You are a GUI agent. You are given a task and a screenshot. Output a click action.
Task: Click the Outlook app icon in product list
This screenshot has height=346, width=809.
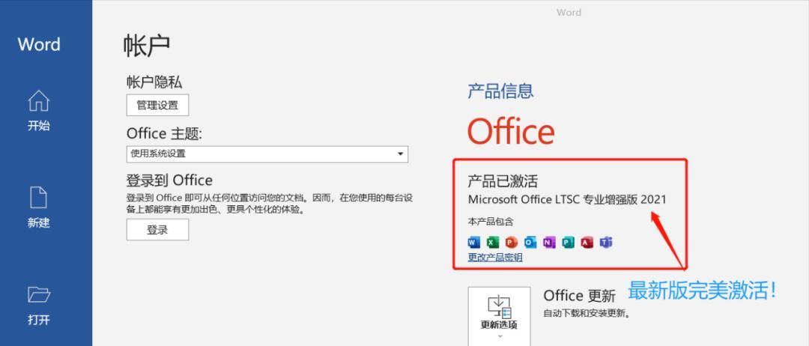(x=530, y=242)
